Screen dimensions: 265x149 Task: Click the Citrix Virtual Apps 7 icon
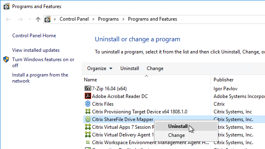pos(88,127)
